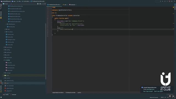The height and width of the screenshot is (99, 176).
Task: Expand the database folder
Action: pyautogui.click(x=4, y=53)
